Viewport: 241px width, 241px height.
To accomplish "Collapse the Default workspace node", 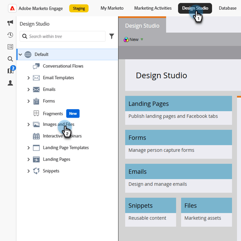I will (x=20, y=54).
